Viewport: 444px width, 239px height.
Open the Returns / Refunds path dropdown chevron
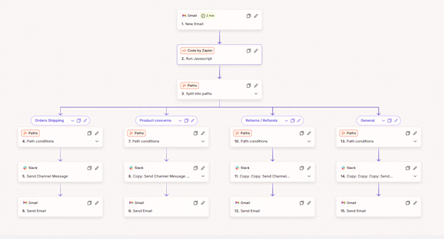pos(286,120)
